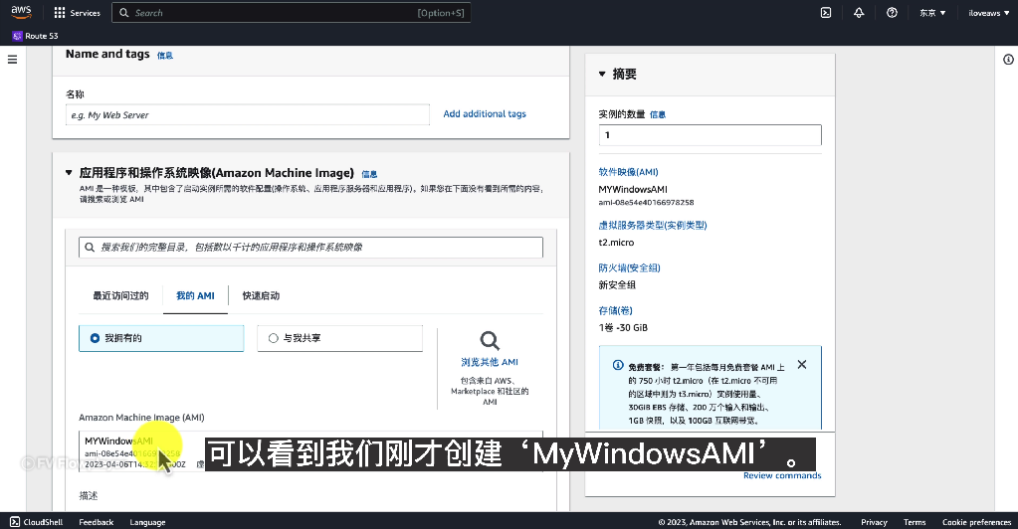Click CloudShell label in footer
Viewport: 1018px width, 529px height.
coord(43,522)
